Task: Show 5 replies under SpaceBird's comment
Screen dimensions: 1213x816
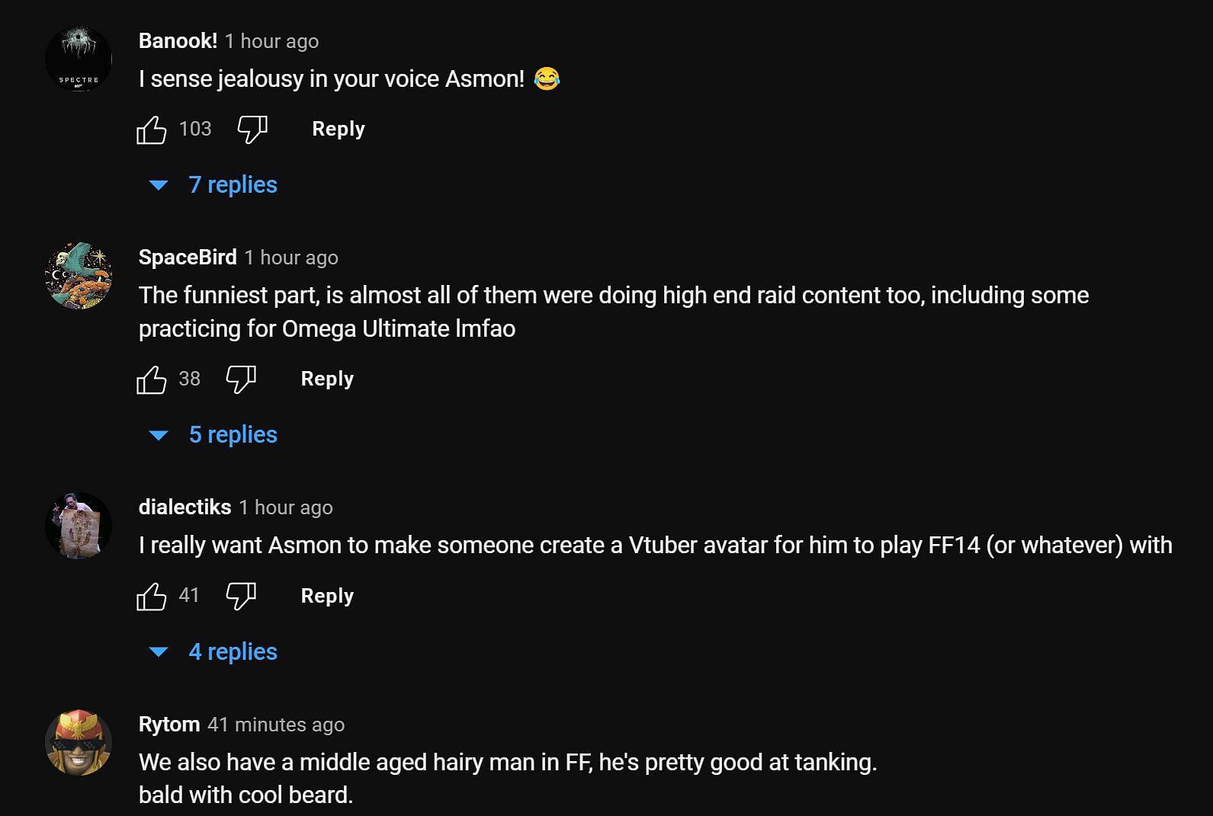Action: [232, 435]
